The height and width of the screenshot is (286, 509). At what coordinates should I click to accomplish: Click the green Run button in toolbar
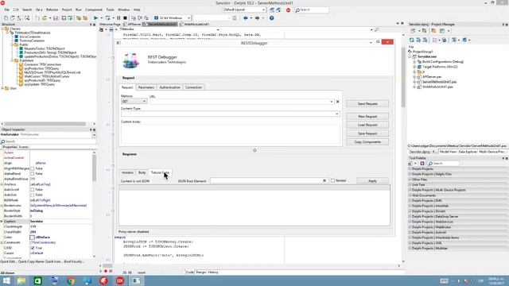coord(95,18)
